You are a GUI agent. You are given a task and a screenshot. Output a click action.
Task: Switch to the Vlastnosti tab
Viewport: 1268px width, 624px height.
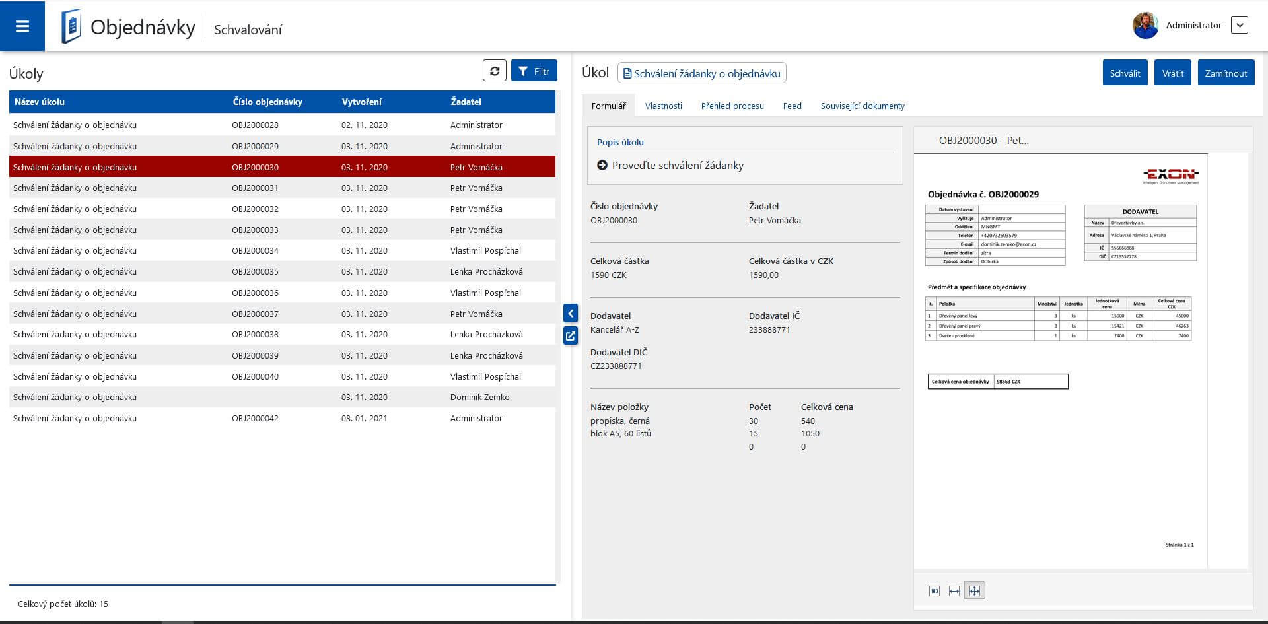663,106
